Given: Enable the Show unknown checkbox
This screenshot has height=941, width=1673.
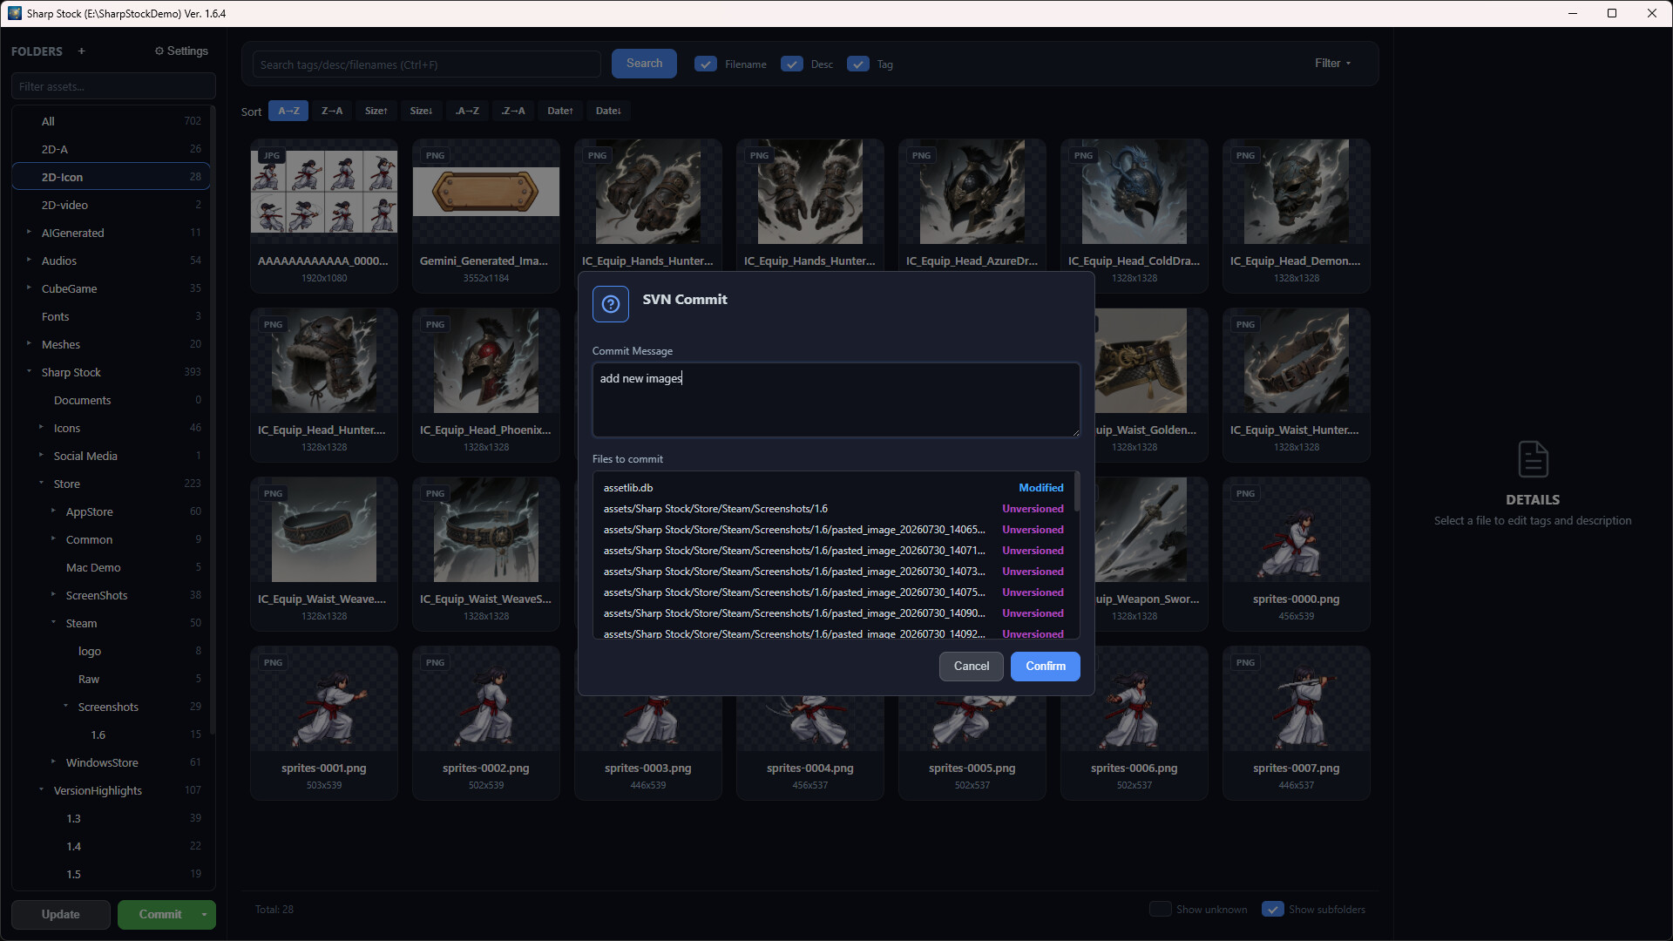Looking at the screenshot, I should click(x=1160, y=909).
